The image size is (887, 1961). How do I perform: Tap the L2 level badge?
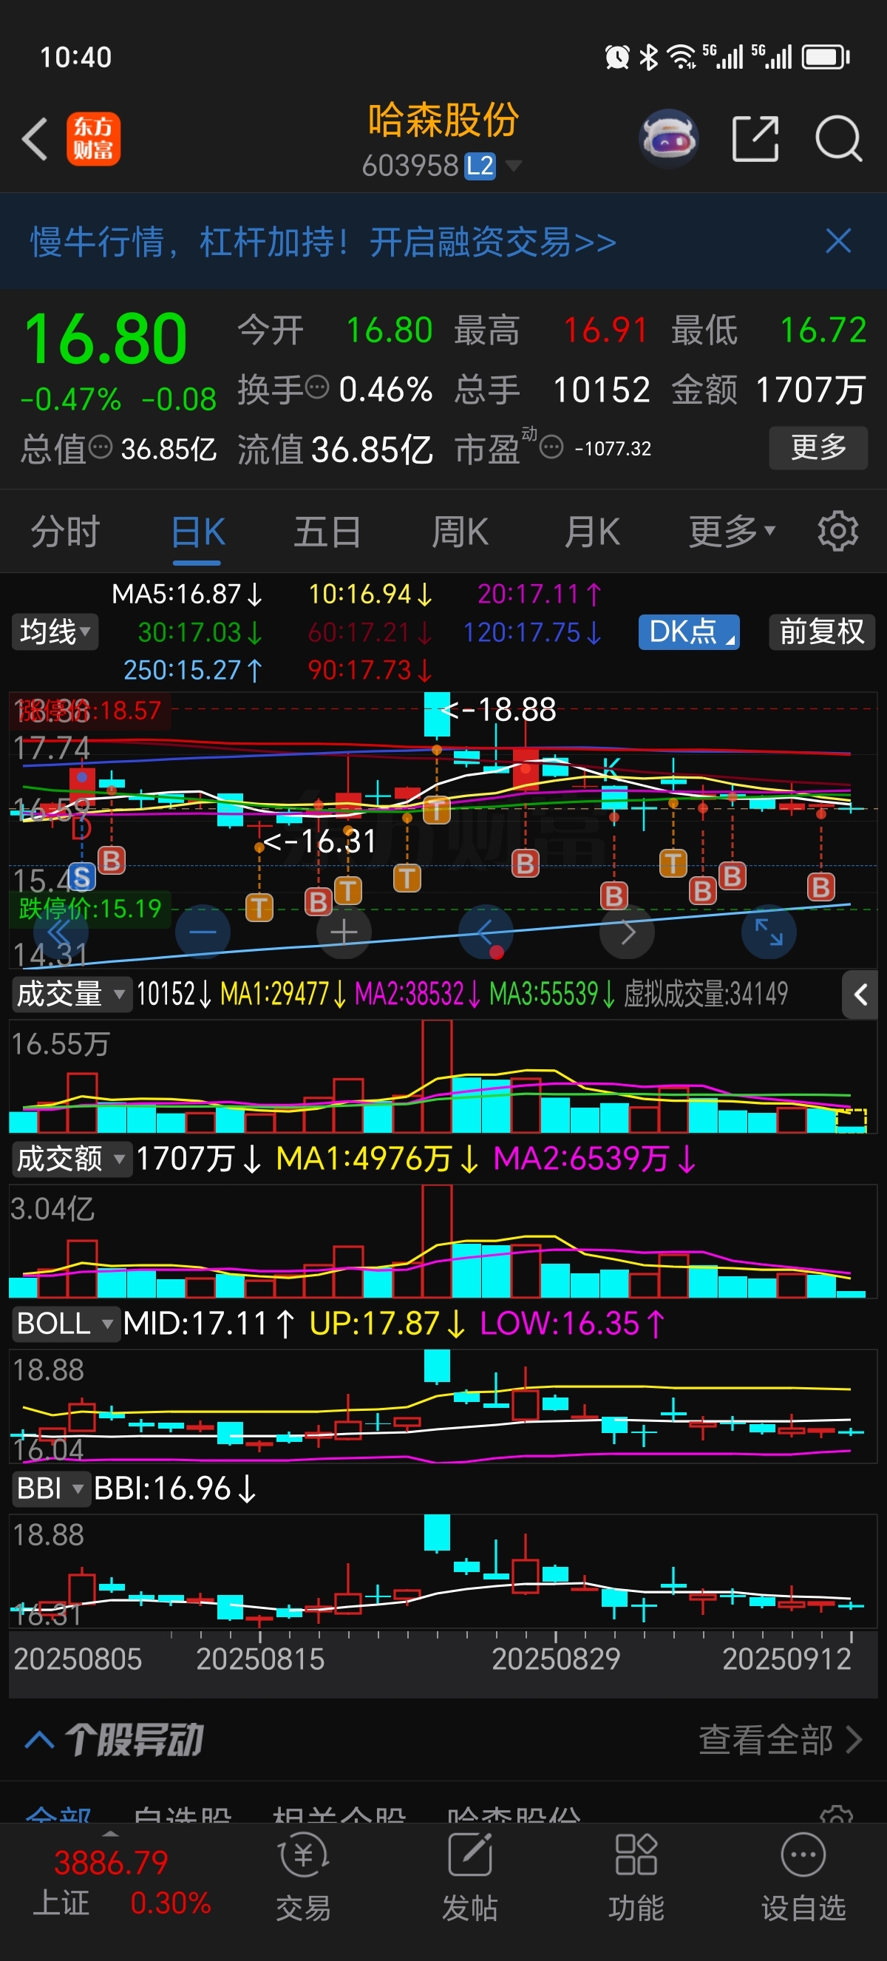(x=479, y=165)
